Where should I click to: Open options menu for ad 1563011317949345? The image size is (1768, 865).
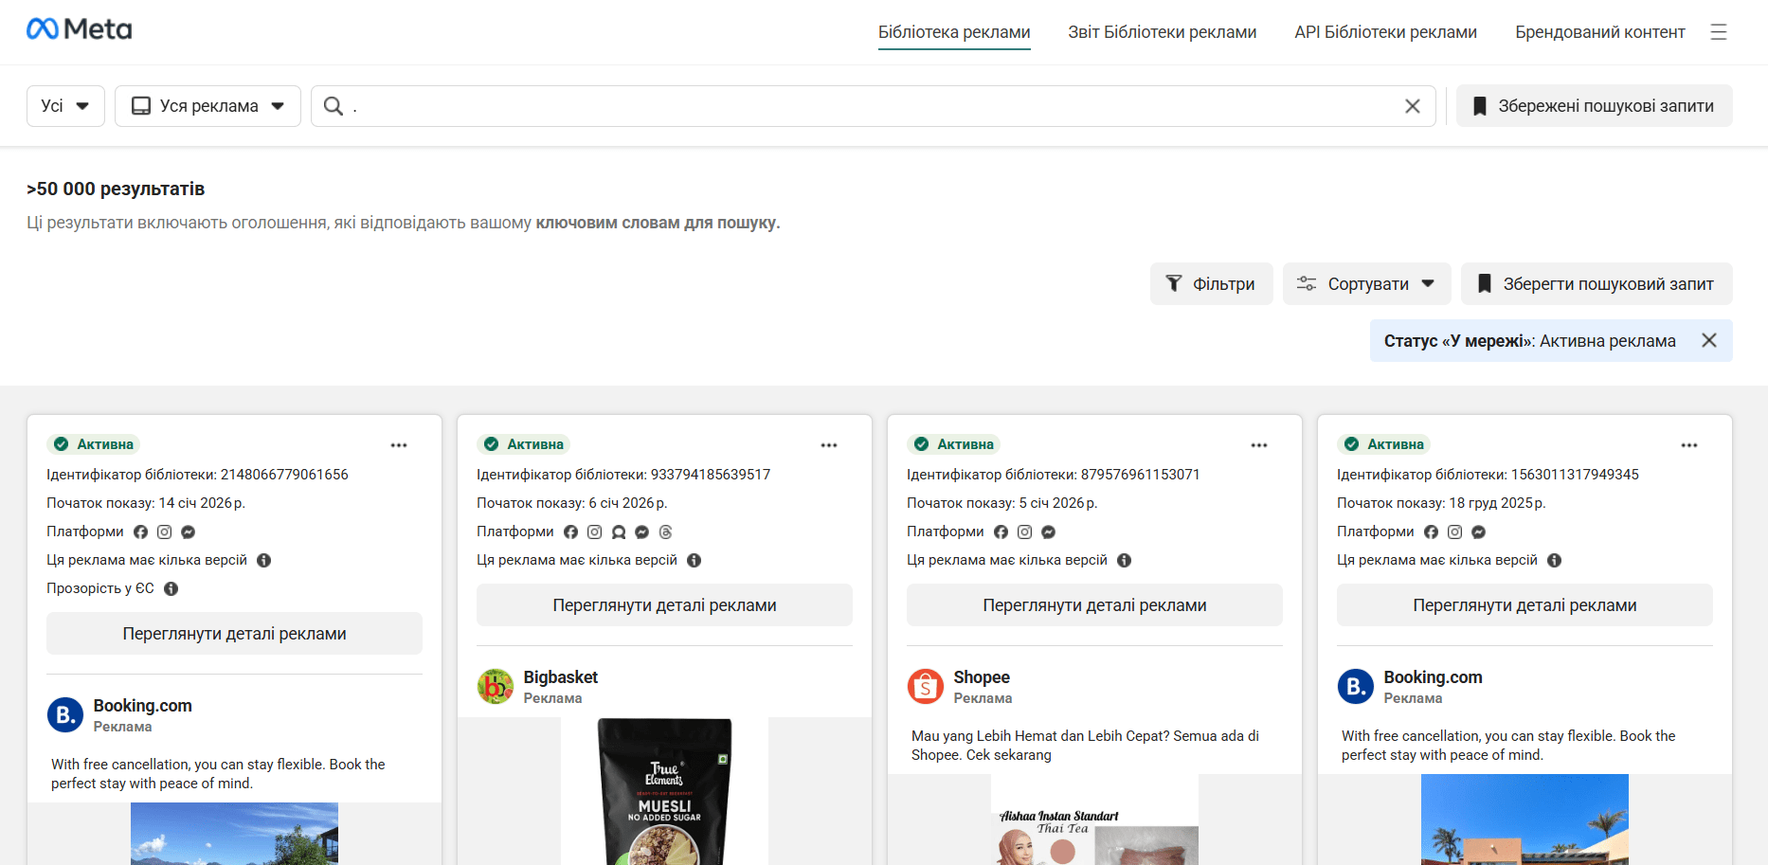(1689, 445)
